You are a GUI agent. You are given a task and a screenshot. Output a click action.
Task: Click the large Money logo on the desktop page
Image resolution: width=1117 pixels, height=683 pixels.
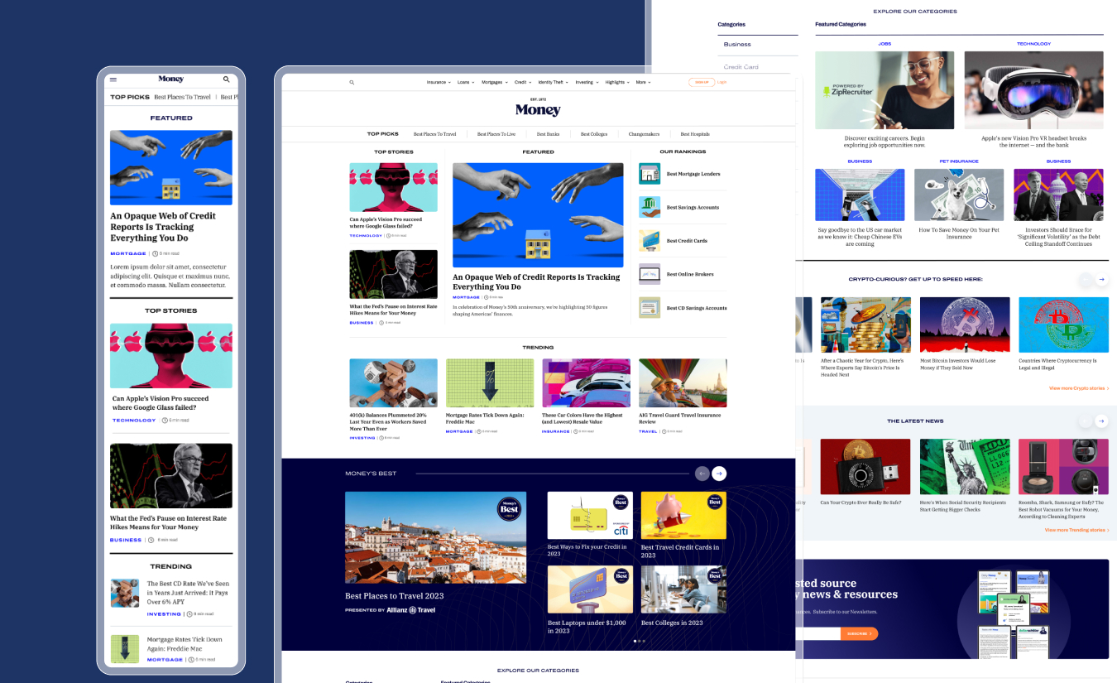point(538,109)
